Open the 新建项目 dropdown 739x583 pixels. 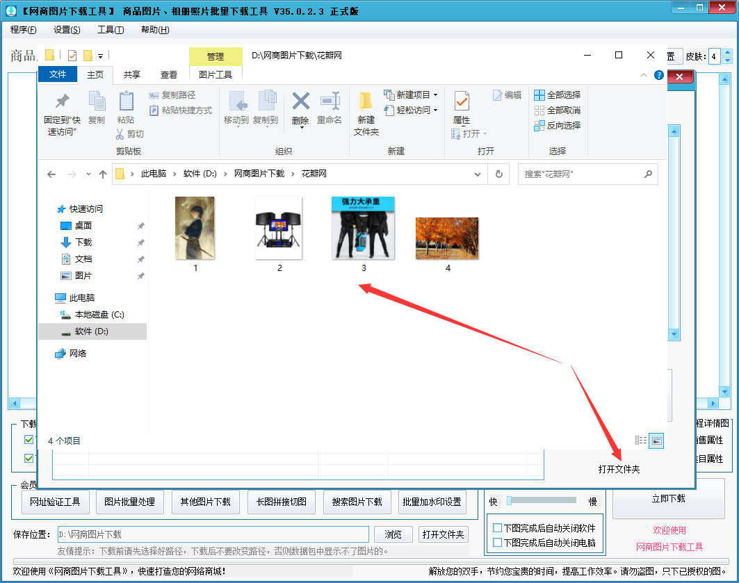coord(435,95)
